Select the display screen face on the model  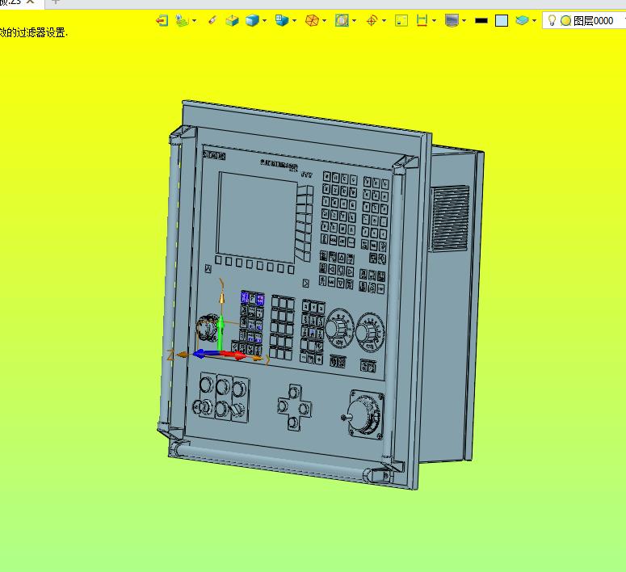(258, 217)
